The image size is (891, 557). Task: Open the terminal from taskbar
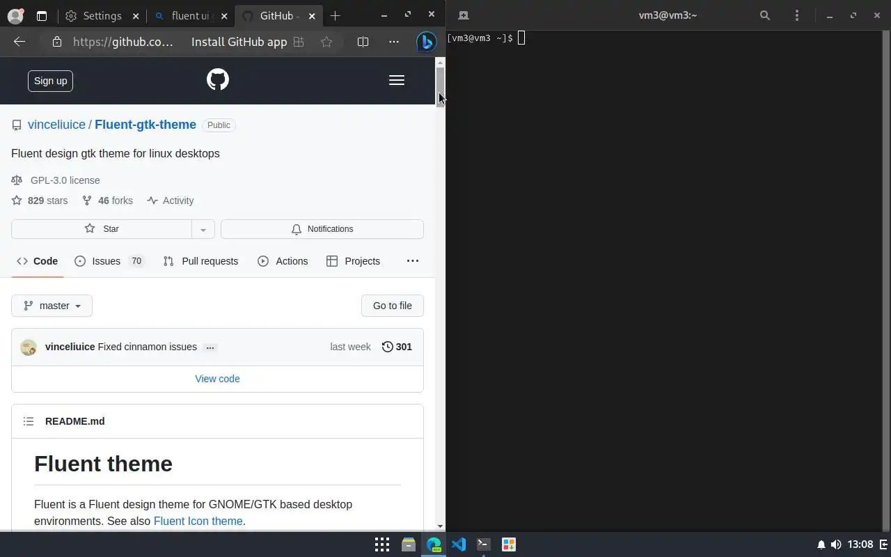click(484, 544)
